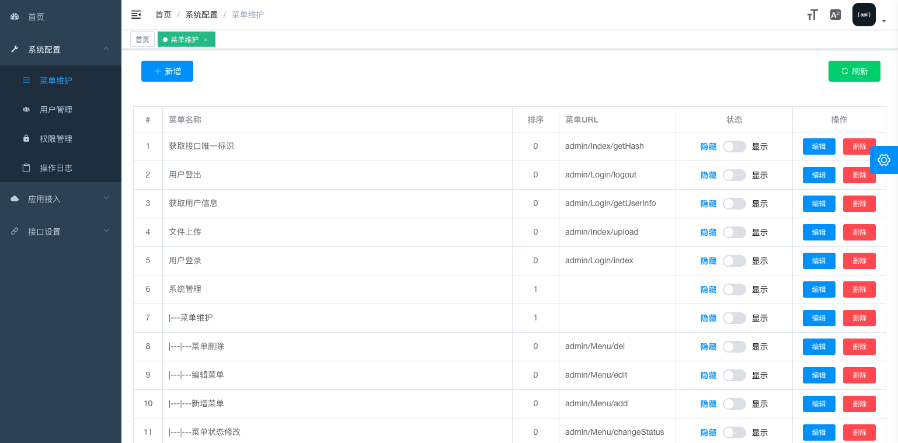Toggle status switch for 文件上传
Screen dimensions: 898x443
click(x=735, y=232)
